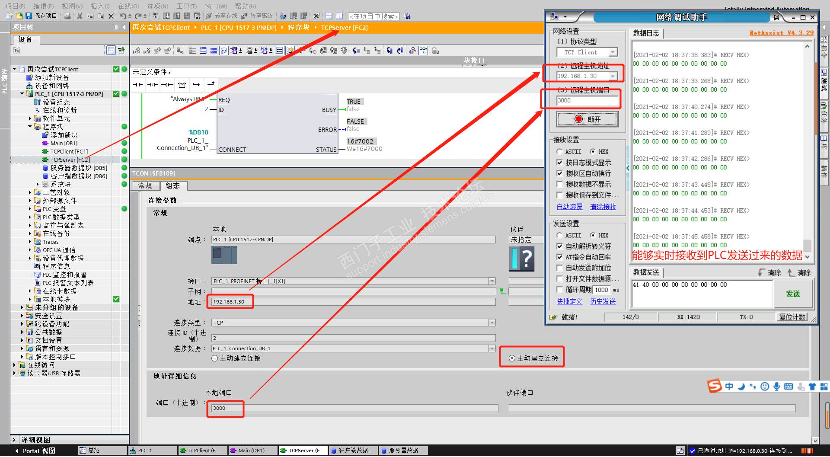Click the 断开 disconnect button
The height and width of the screenshot is (457, 830).
(x=587, y=119)
